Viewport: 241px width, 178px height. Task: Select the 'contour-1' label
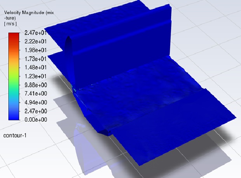15,135
